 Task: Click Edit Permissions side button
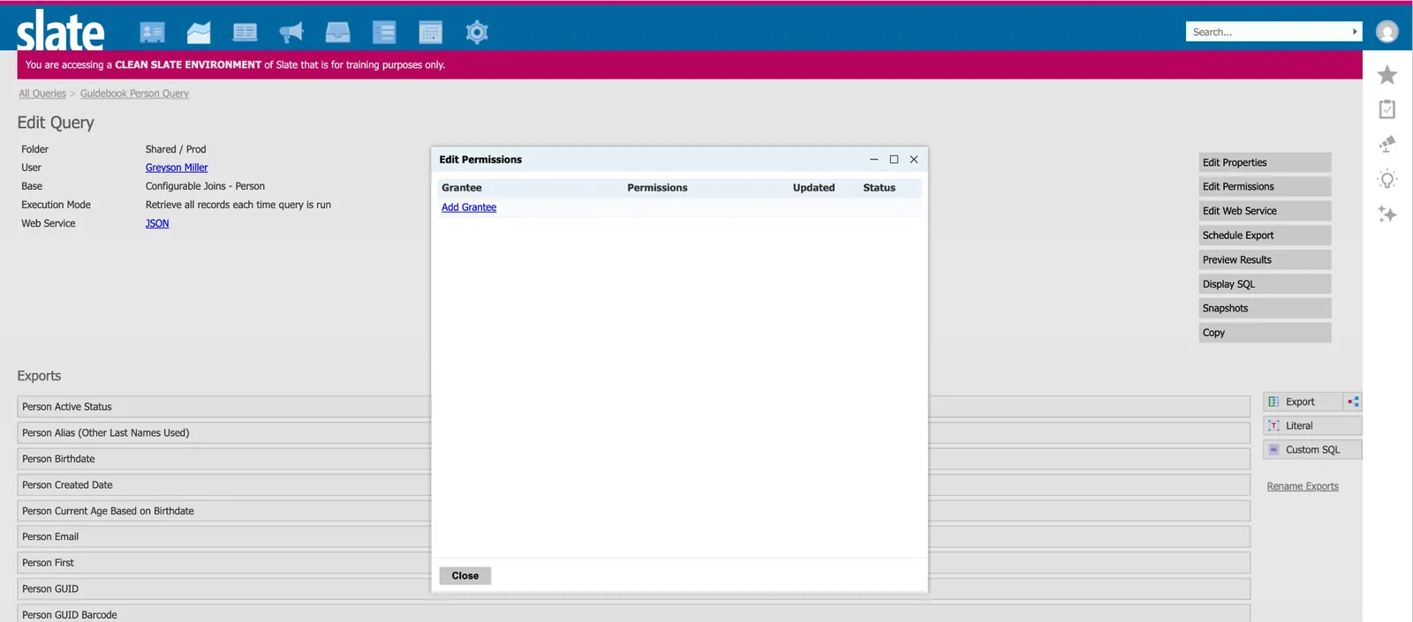pyautogui.click(x=1265, y=187)
